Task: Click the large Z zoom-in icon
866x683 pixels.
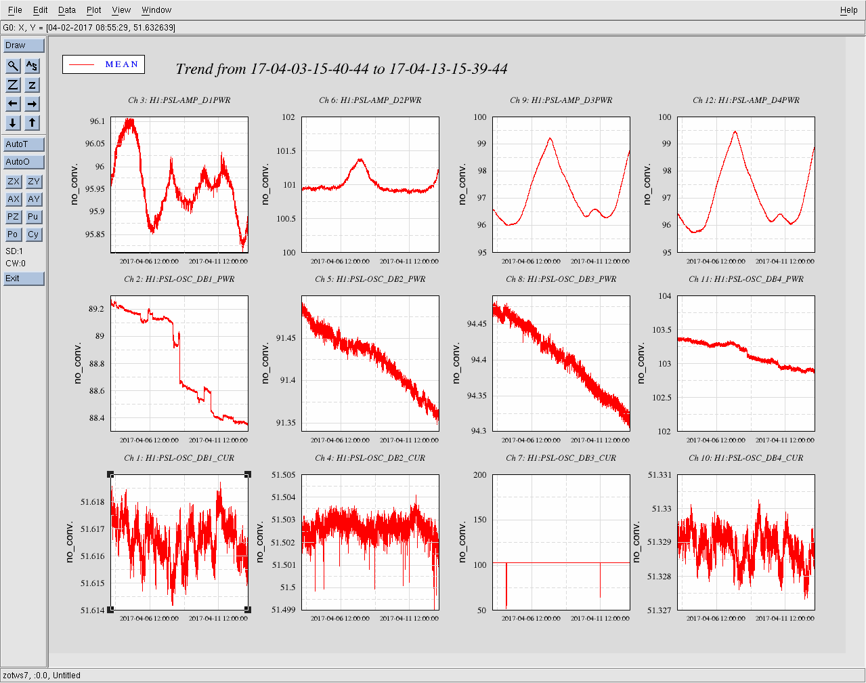Action: tap(14, 85)
